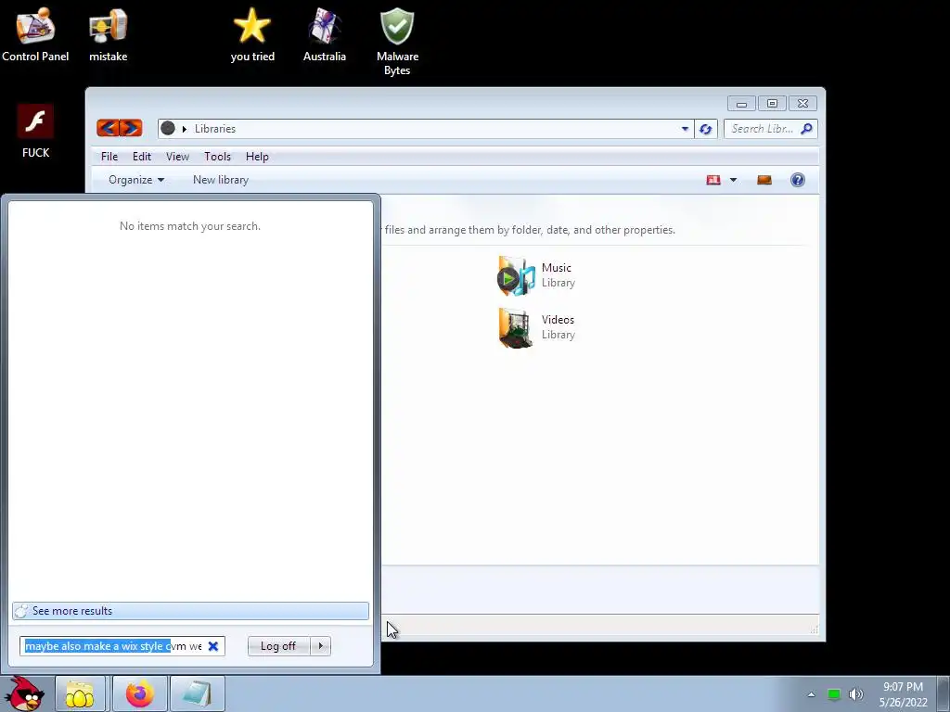The width and height of the screenshot is (950, 712).
Task: Refresh the Libraries view
Action: click(705, 129)
